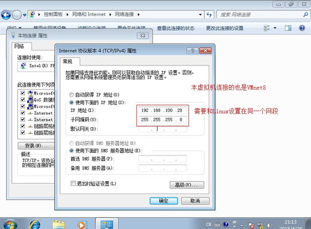Open Windows Media Player taskbar icon
This screenshot has height=229, width=311.
[x=81, y=225]
